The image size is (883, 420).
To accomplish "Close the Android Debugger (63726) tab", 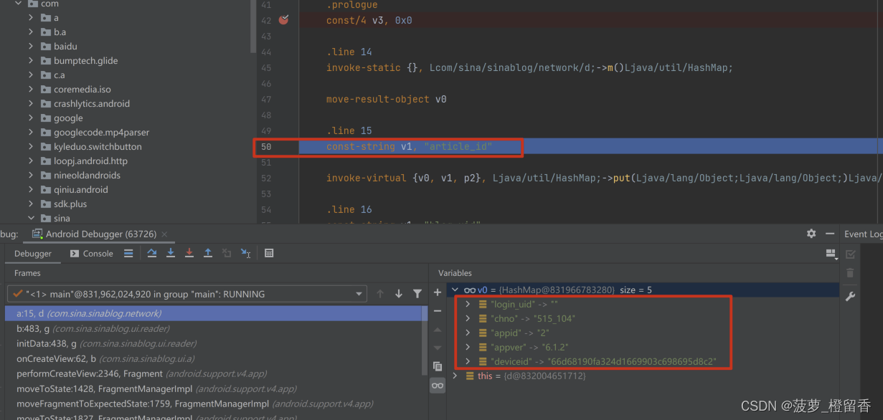I will point(164,234).
